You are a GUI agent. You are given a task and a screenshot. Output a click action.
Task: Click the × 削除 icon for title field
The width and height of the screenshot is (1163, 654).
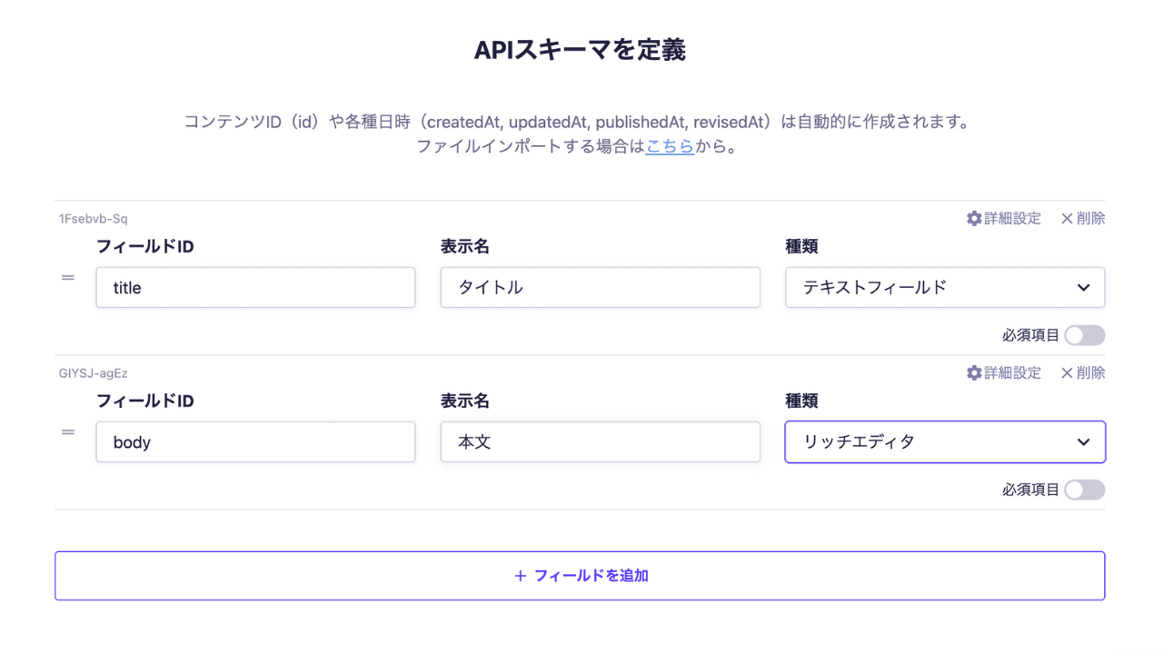pyautogui.click(x=1067, y=219)
